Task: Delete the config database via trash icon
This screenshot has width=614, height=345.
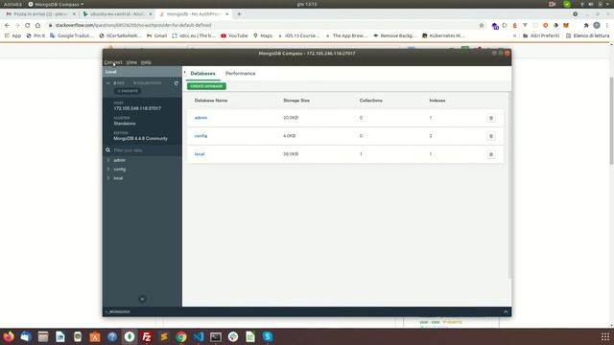Action: click(490, 136)
